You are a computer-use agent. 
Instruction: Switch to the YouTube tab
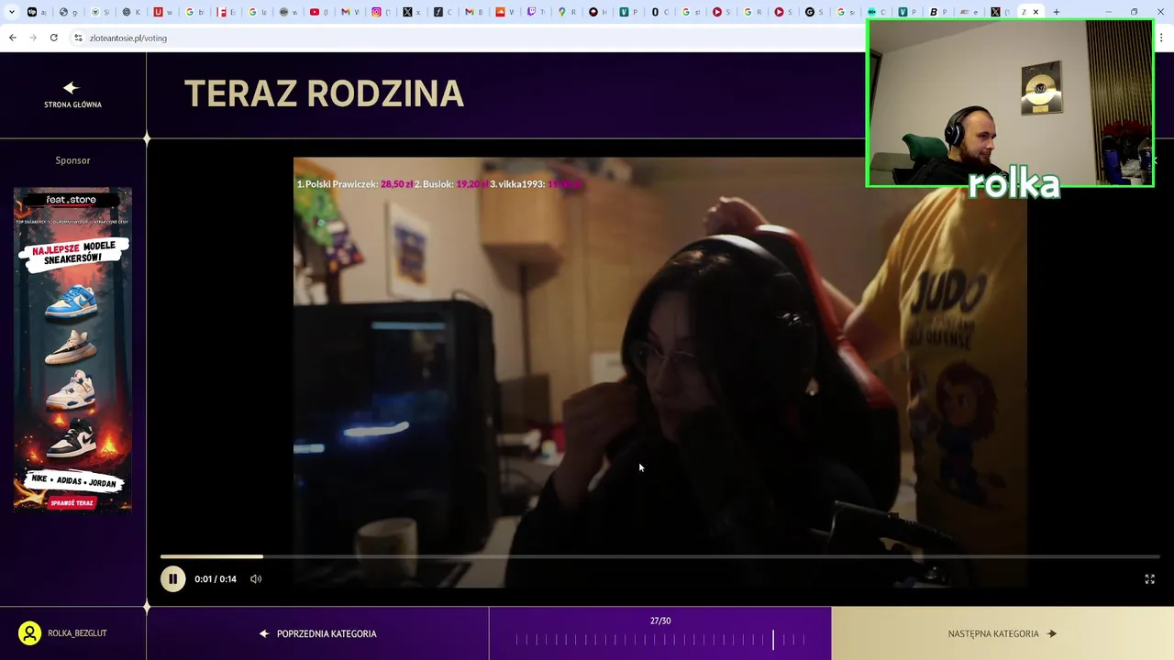tap(318, 12)
